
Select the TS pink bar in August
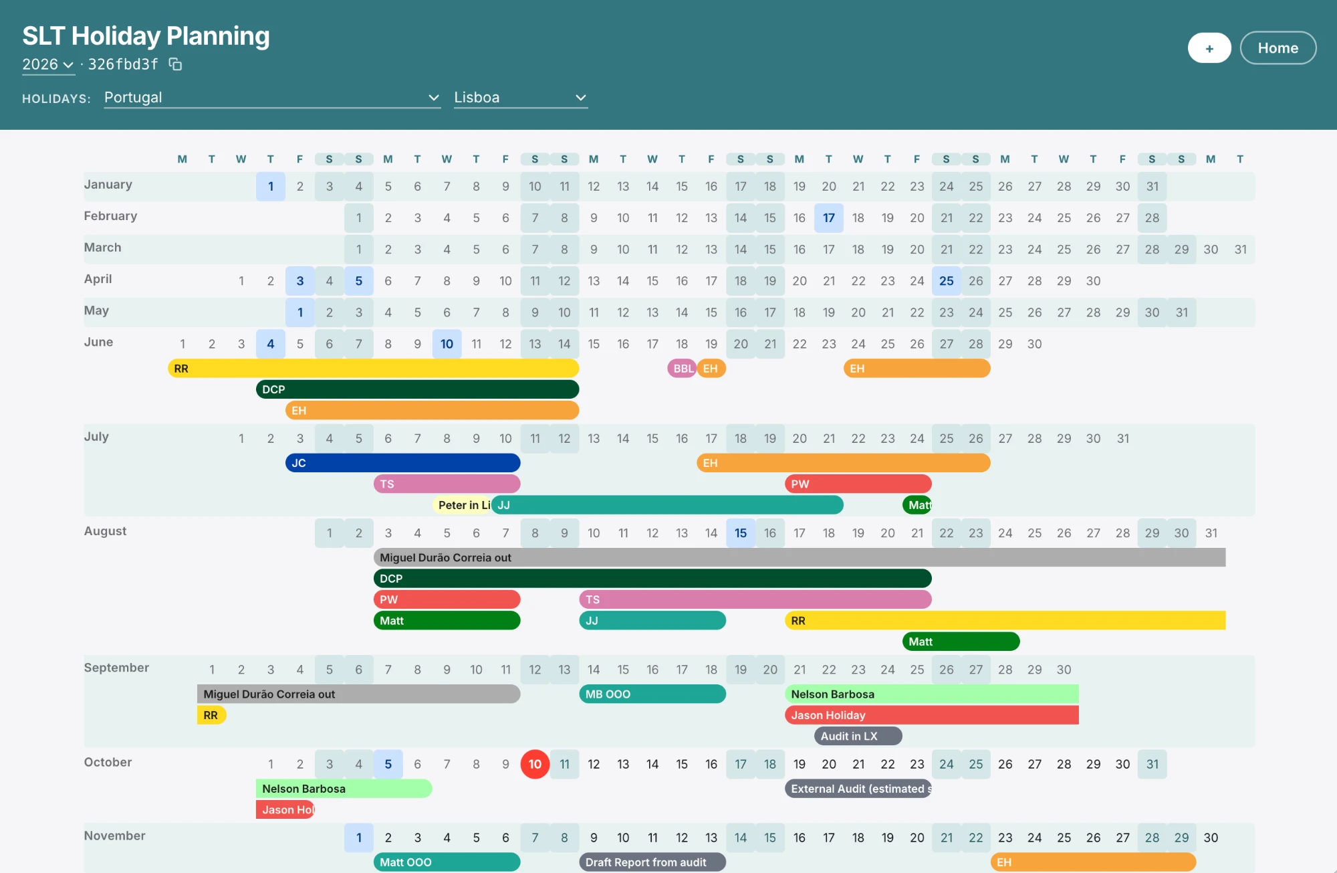pos(755,599)
